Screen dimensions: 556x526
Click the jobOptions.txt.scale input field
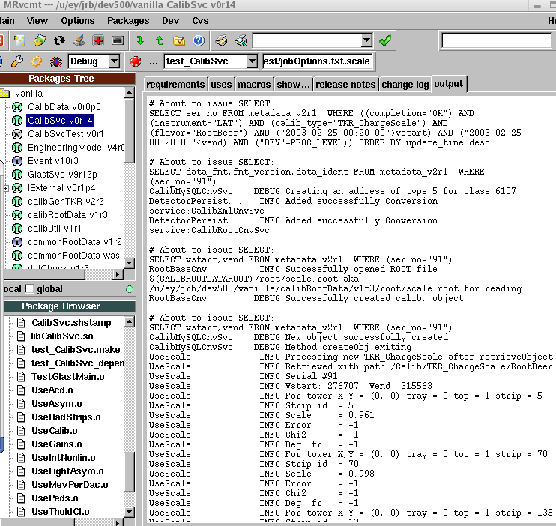point(317,61)
